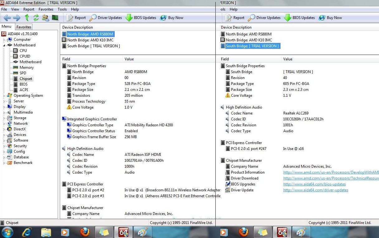Image resolution: width=379 pixels, height=238 pixels.
Task: Select the Database tree item
Action: coord(21,157)
